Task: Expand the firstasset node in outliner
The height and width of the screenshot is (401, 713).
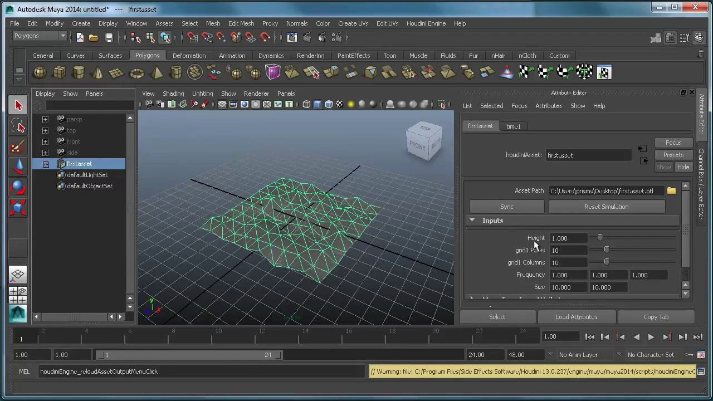Action: (x=46, y=164)
